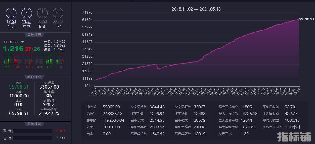The width and height of the screenshot is (315, 144).
Task: Click the New York (纽约) clock icon
Action: [x=58, y=13]
